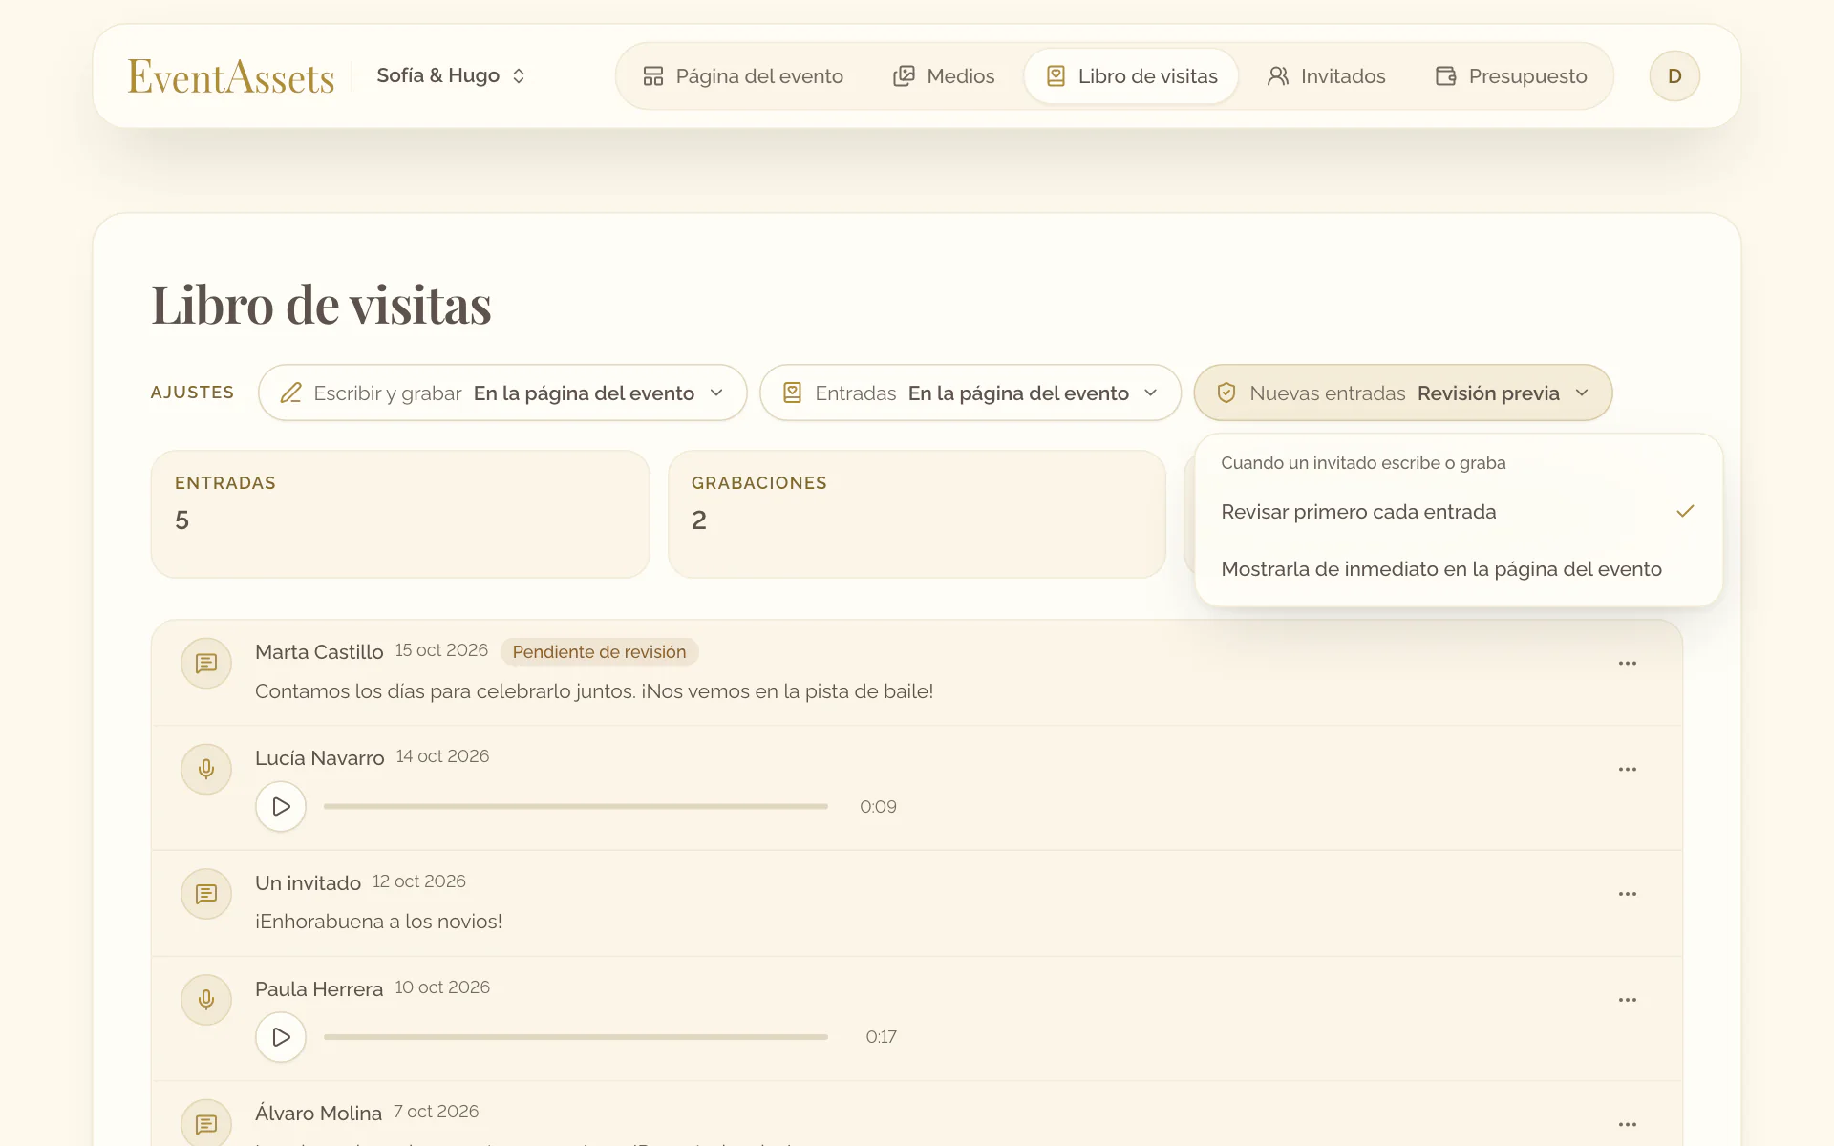
Task: Click the pencil icon in Escribir y grabar
Action: click(x=291, y=393)
